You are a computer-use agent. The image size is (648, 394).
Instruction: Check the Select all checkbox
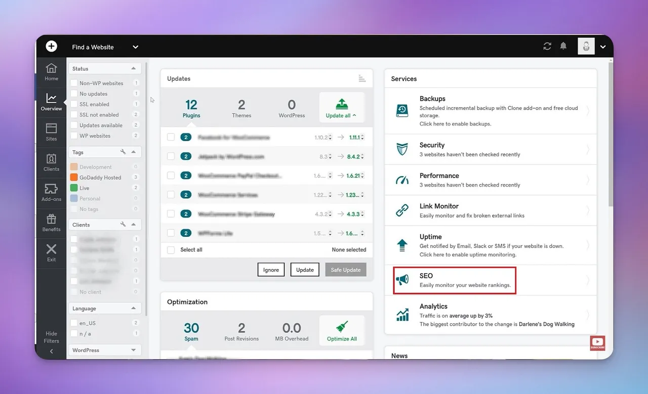171,250
